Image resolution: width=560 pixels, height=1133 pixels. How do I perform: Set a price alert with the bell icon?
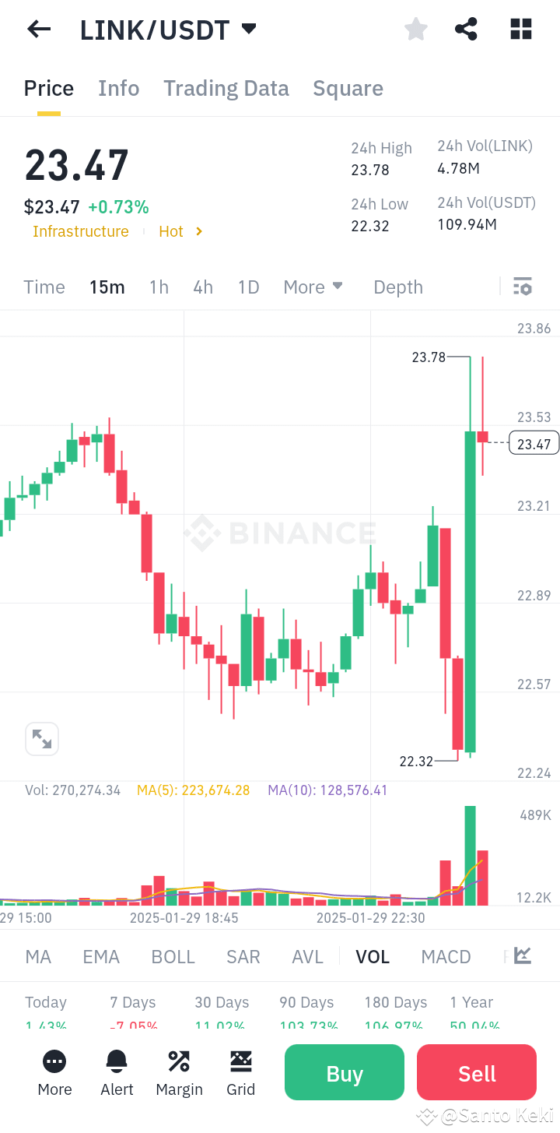[x=117, y=1061]
